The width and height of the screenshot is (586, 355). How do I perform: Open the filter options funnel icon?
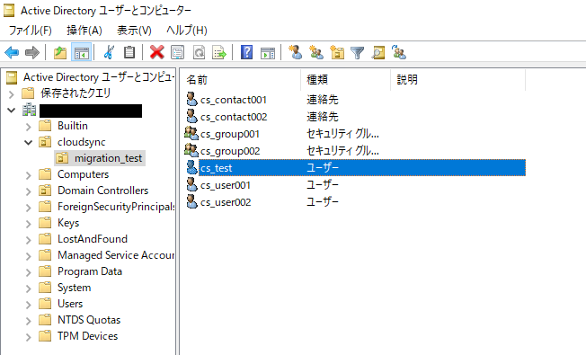(358, 53)
